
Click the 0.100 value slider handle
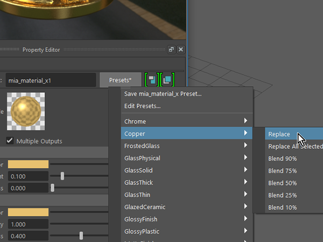[62, 176]
